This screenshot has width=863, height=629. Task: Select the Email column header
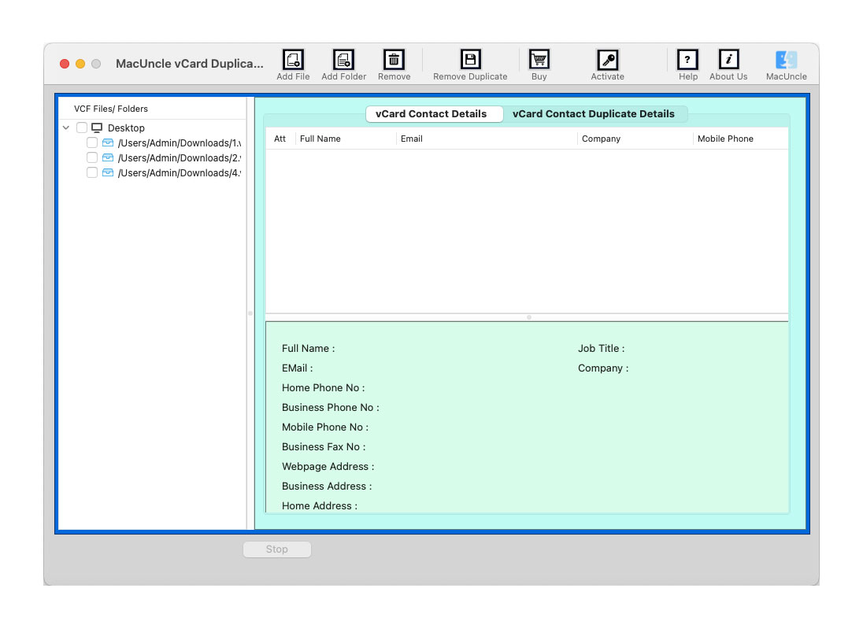[x=412, y=139]
